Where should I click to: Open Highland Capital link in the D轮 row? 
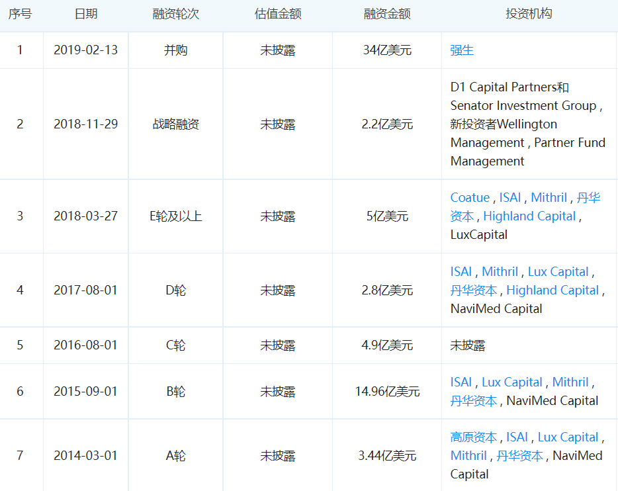pos(552,290)
